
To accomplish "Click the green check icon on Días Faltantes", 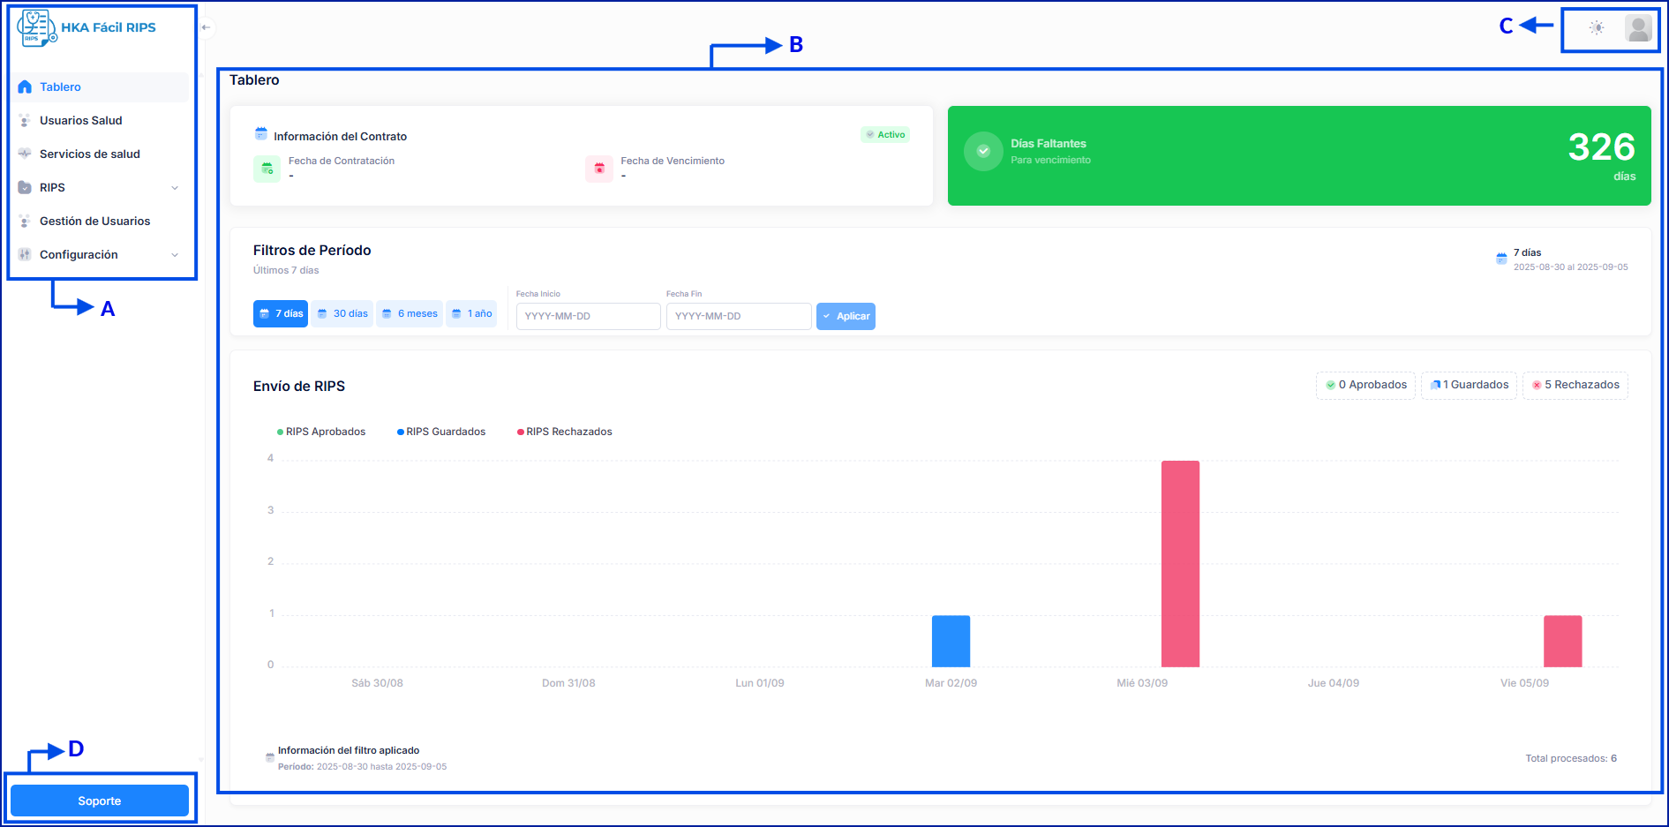I will [983, 152].
